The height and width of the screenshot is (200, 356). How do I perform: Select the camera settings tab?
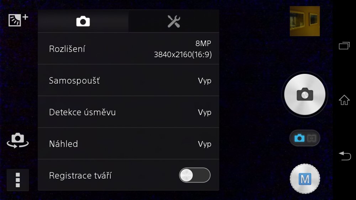(x=83, y=21)
